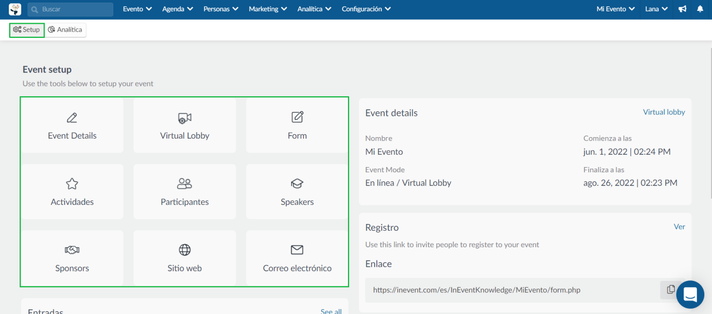Open the Event Details card
Image resolution: width=712 pixels, height=314 pixels.
[72, 125]
